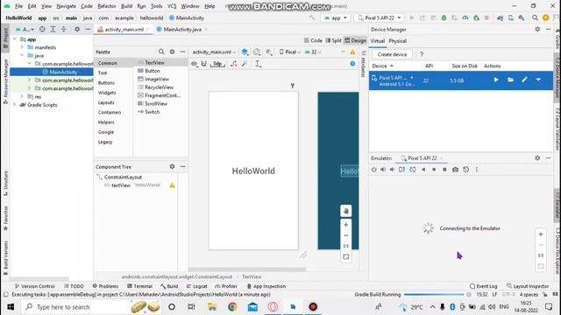561x315 pixels.
Task: Search the Palette with magnifier icon
Action: [161, 52]
